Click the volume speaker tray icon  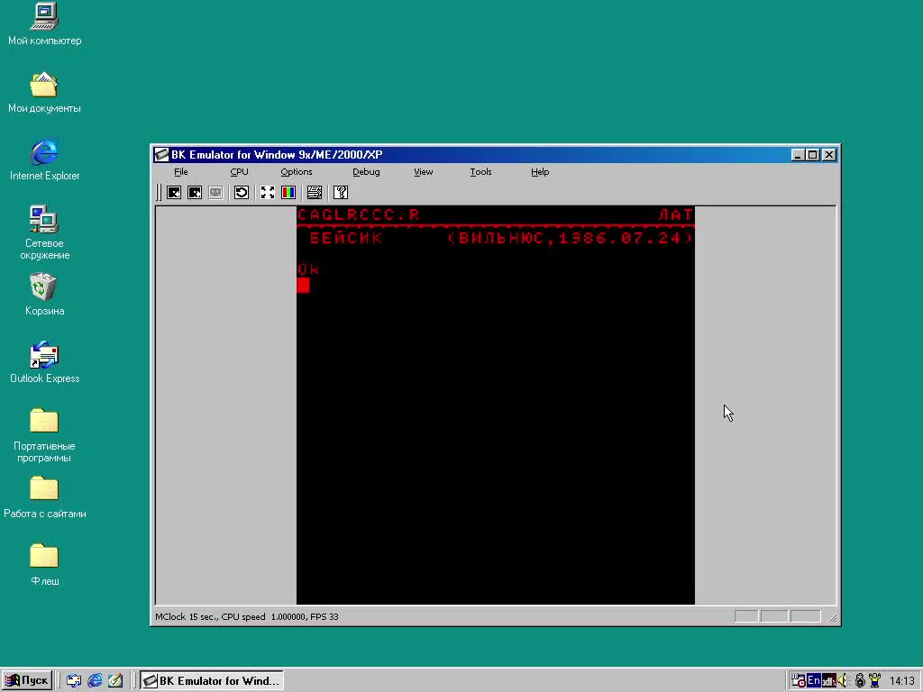tap(844, 681)
